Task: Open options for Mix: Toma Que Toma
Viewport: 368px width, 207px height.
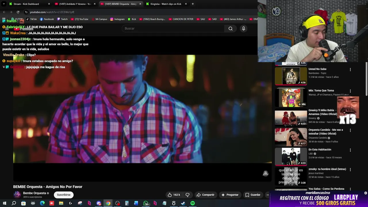Action: coord(350,91)
